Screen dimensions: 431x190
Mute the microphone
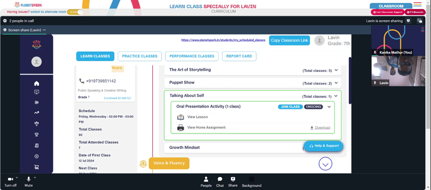tap(28, 182)
